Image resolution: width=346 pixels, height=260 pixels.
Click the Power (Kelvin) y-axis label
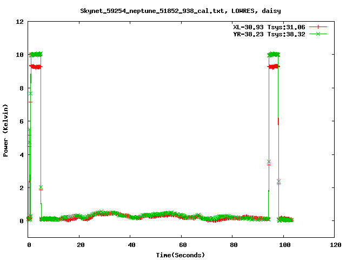point(5,131)
